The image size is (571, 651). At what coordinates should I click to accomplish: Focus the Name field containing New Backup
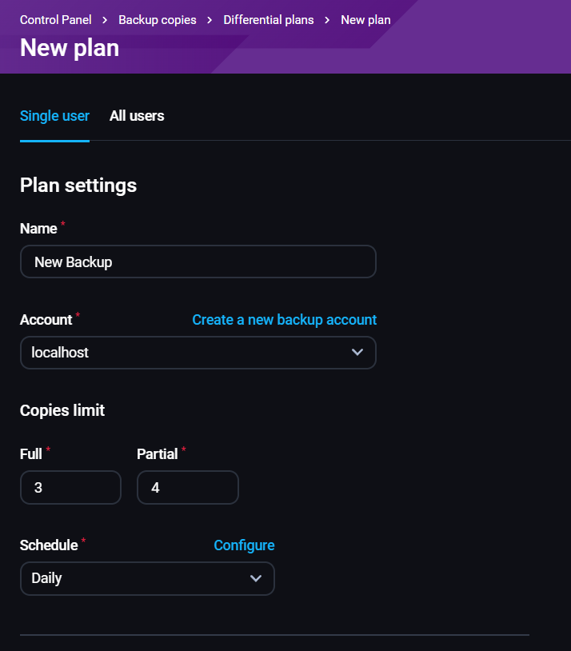click(x=198, y=262)
